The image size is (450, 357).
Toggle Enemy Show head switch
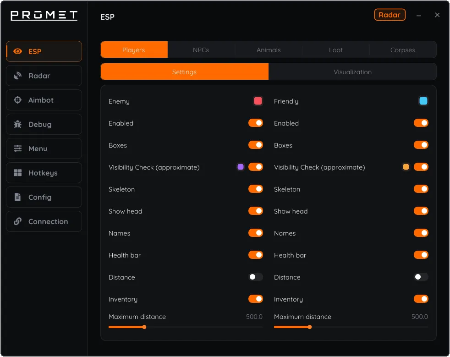coord(256,211)
